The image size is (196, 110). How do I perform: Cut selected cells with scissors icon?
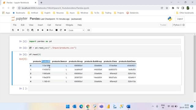[x=23, y=30]
